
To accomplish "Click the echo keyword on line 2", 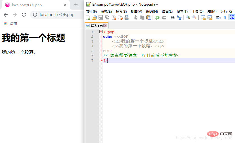I will click(x=108, y=37).
